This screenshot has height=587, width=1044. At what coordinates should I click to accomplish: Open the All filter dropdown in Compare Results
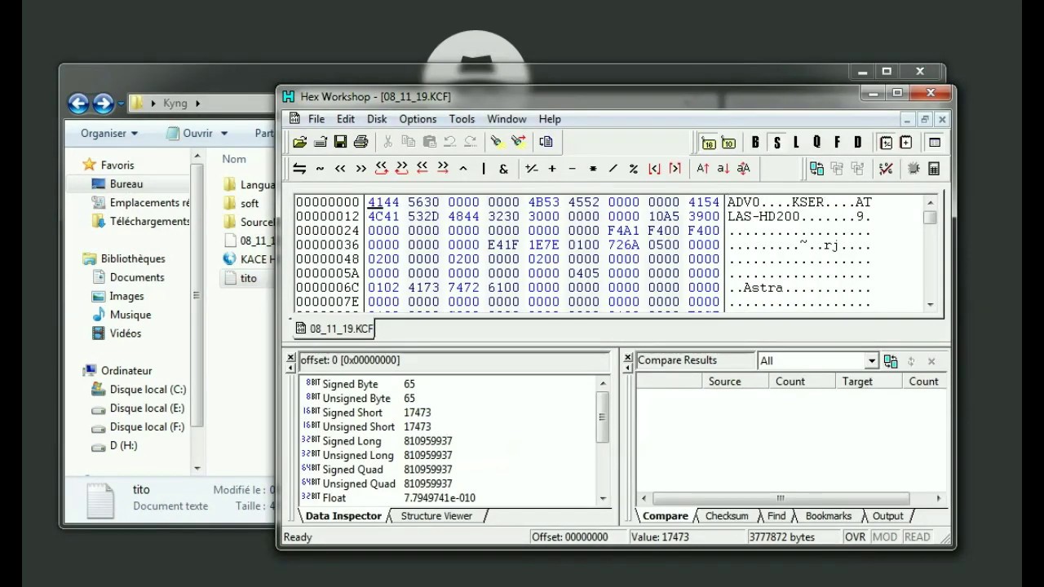click(x=871, y=361)
